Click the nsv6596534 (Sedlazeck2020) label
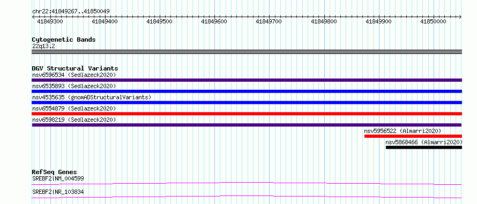This screenshot has width=477, height=204. [74, 75]
